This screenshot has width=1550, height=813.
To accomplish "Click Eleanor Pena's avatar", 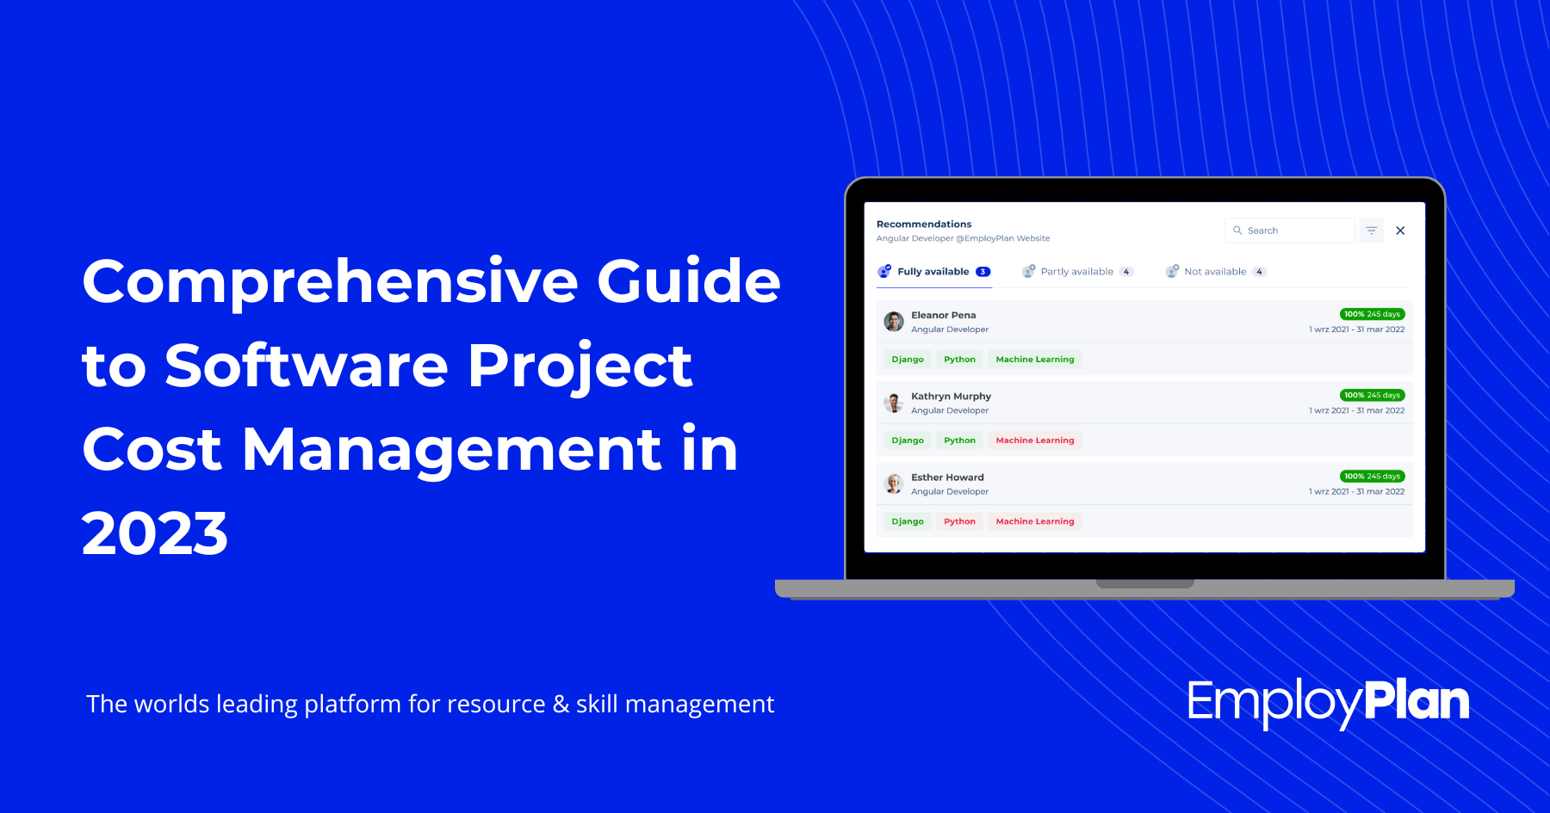I will pyautogui.click(x=894, y=322).
